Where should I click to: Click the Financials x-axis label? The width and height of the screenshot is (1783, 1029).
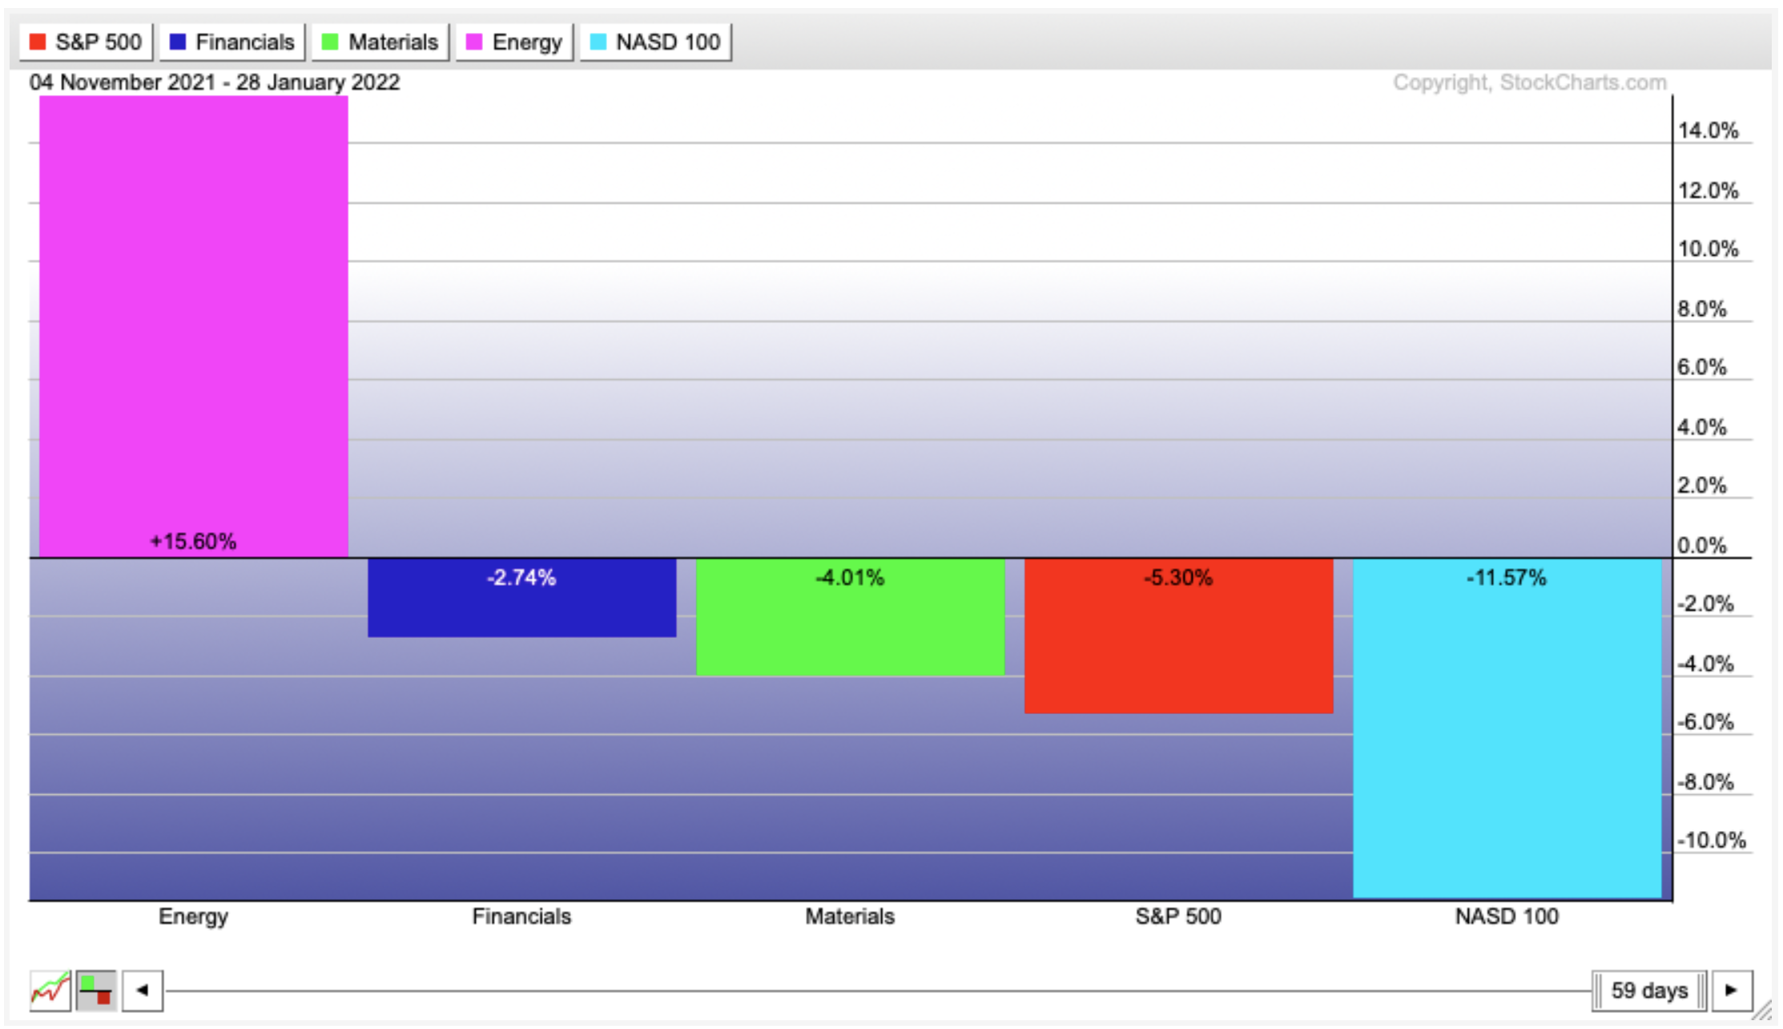point(521,916)
